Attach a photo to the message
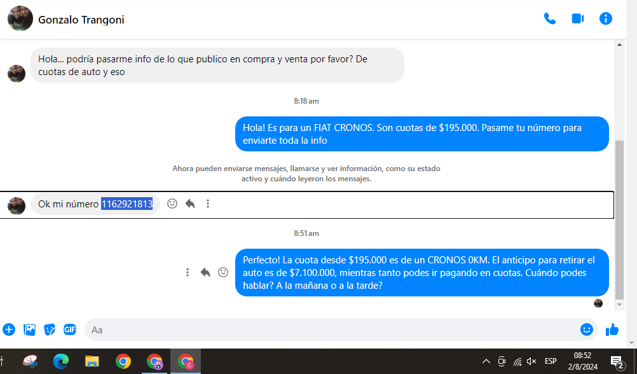Viewport: 637px width, 374px height. (29, 329)
